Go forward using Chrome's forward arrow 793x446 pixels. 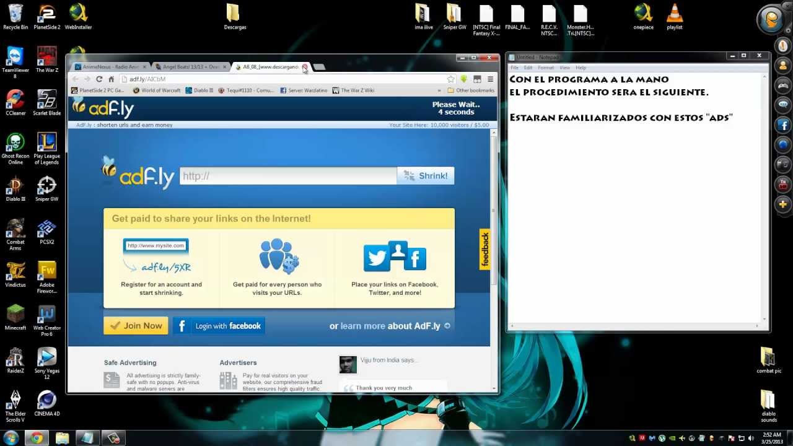pyautogui.click(x=87, y=79)
